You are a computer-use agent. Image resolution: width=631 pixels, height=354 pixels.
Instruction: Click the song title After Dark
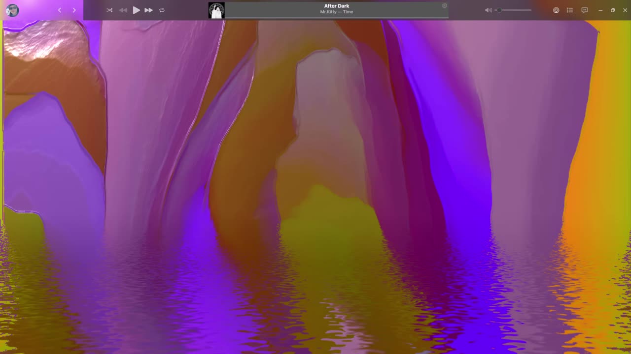(337, 6)
